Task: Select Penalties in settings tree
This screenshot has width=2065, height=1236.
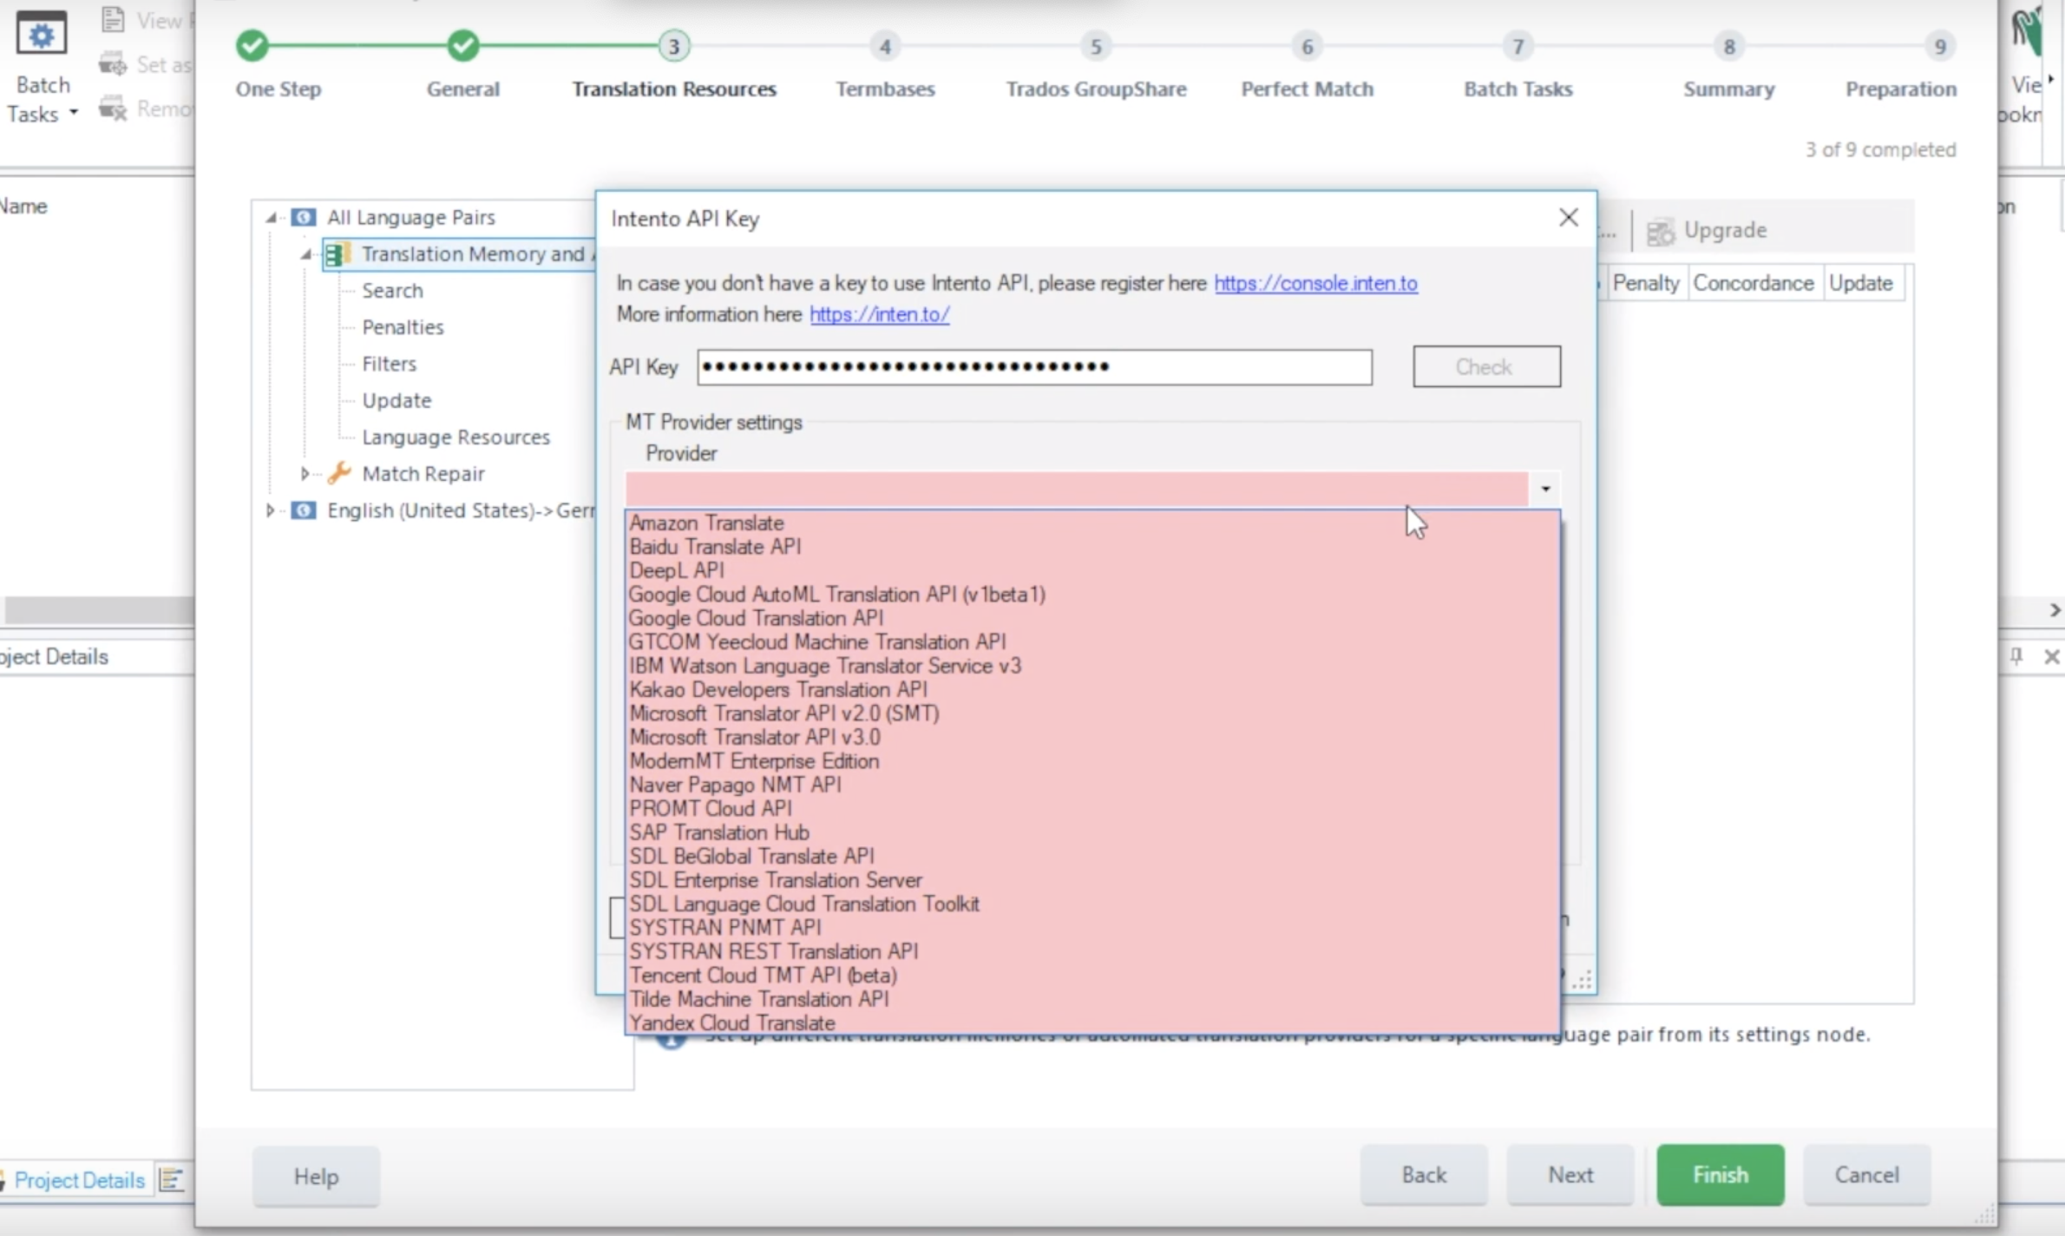Action: pos(403,327)
